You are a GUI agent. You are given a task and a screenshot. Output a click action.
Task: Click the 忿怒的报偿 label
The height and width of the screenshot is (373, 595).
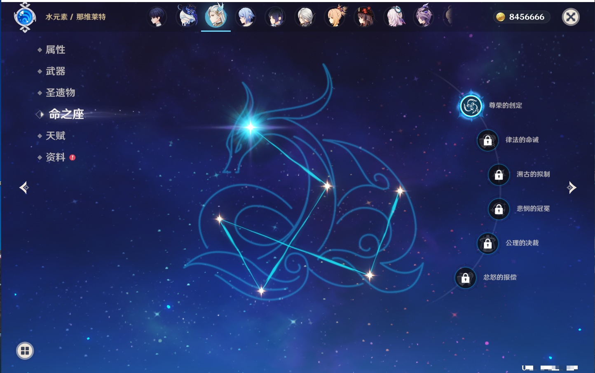pyautogui.click(x=500, y=277)
